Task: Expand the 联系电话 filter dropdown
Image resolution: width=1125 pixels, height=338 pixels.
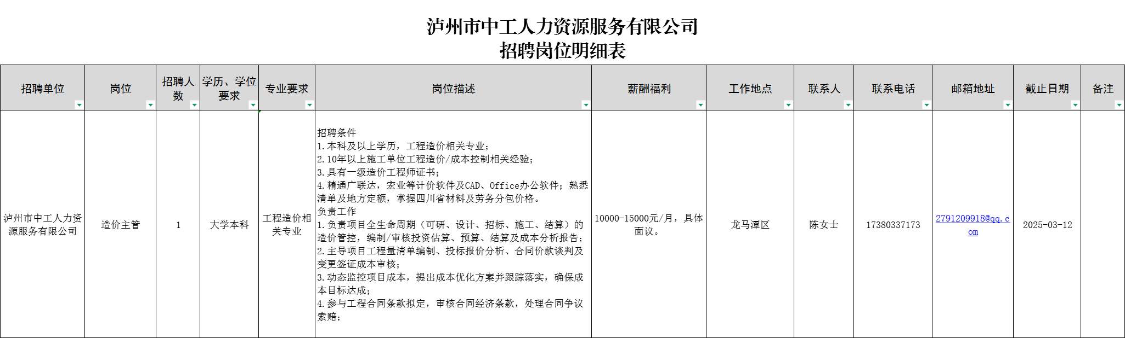Action: 926,104
